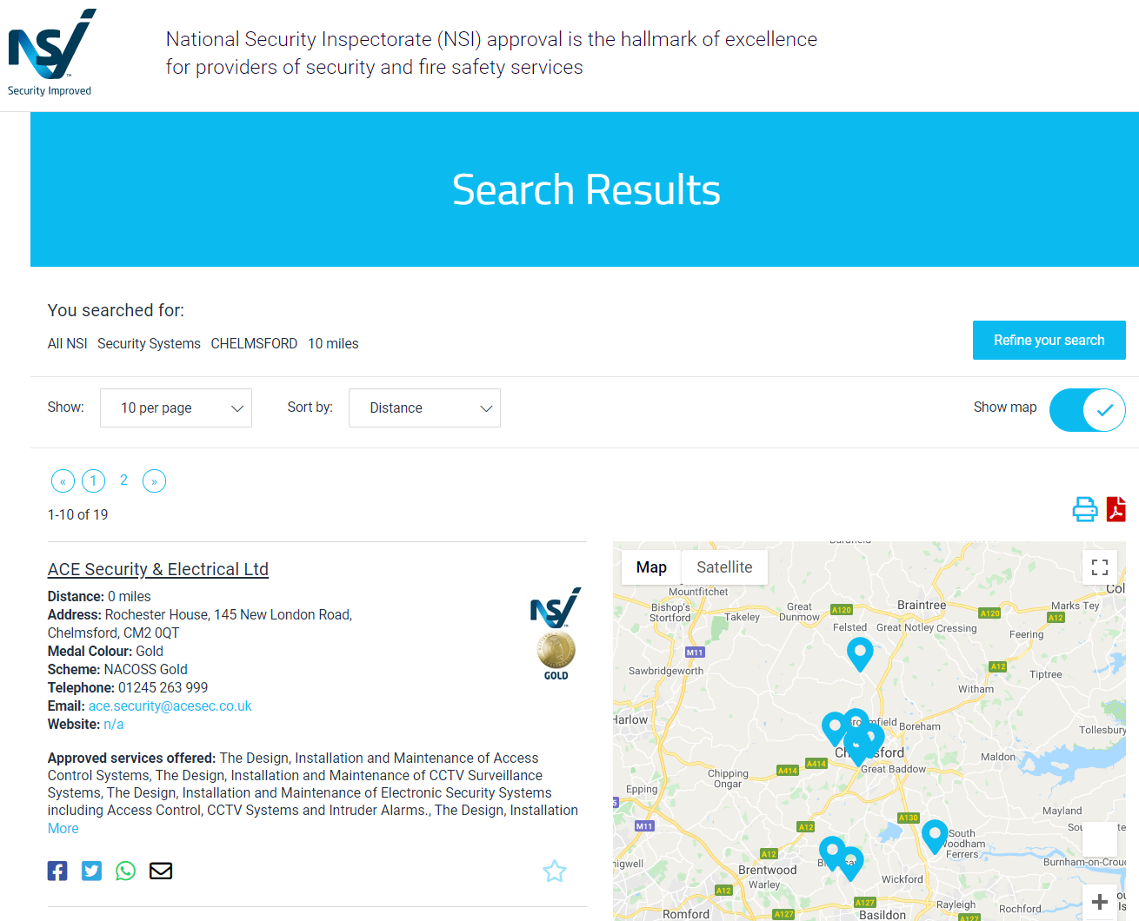Select the Map view tab

650,567
